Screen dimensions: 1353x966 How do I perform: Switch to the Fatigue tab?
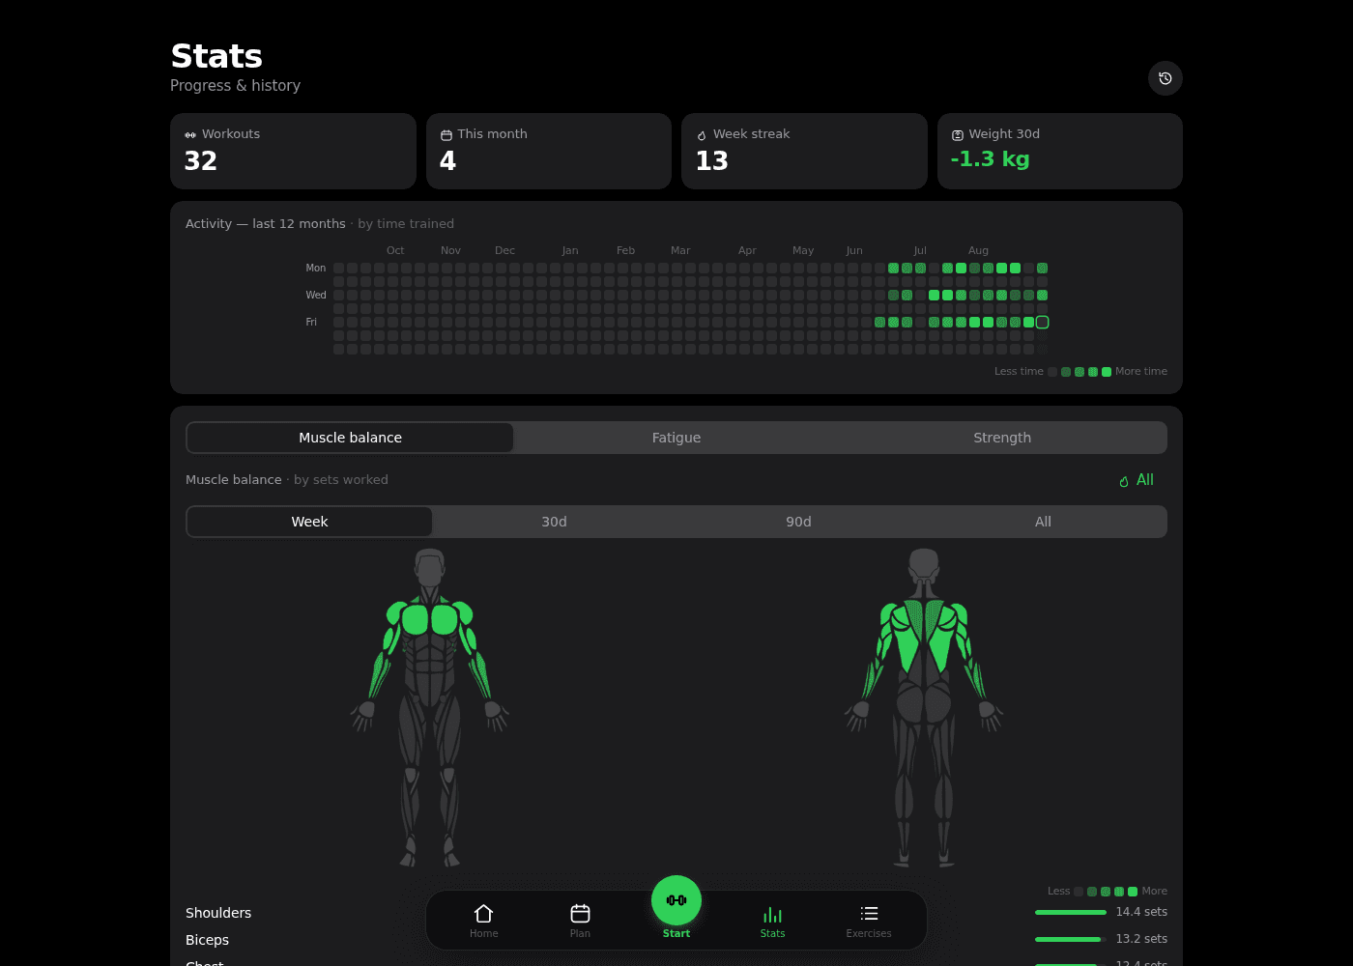pos(676,438)
